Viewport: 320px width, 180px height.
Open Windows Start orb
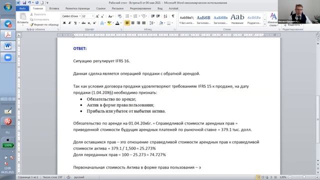[8, 7]
